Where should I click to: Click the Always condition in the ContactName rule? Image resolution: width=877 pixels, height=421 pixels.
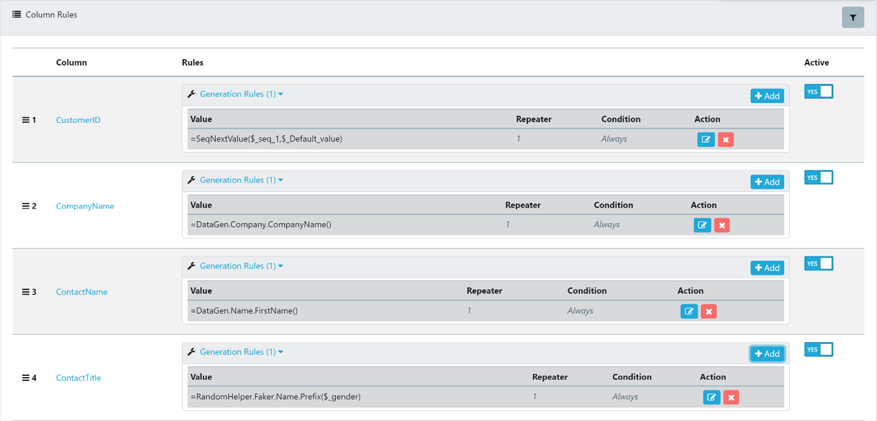tap(580, 311)
